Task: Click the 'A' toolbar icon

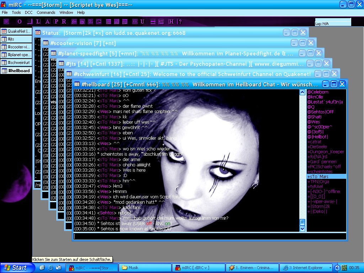Action: [47, 22]
